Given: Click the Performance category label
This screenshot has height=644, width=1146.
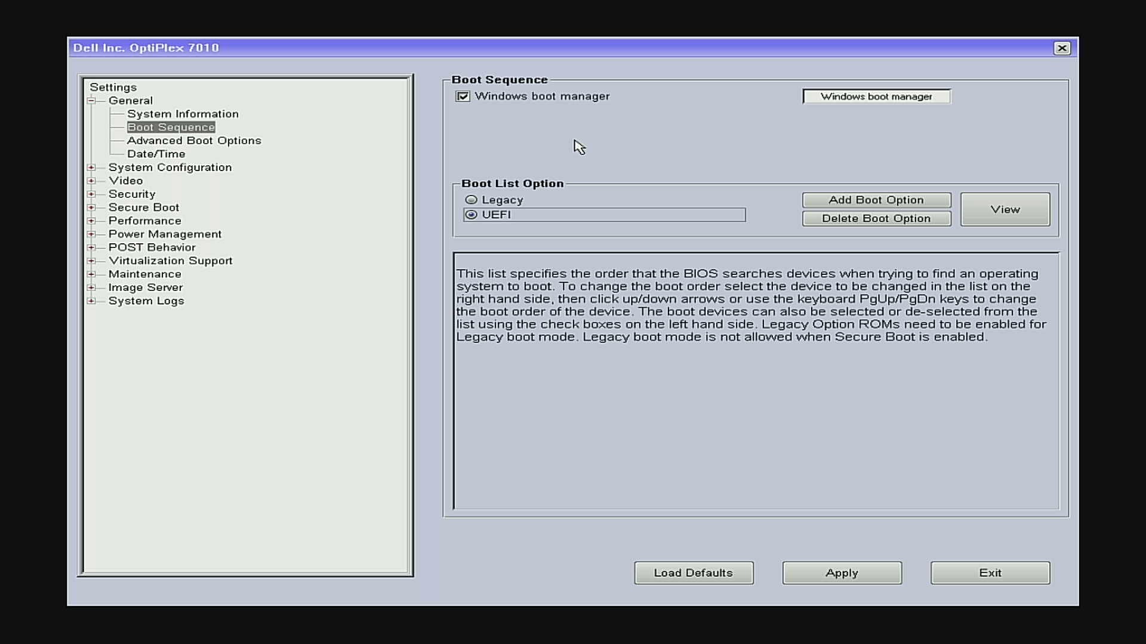Looking at the screenshot, I should 144,221.
